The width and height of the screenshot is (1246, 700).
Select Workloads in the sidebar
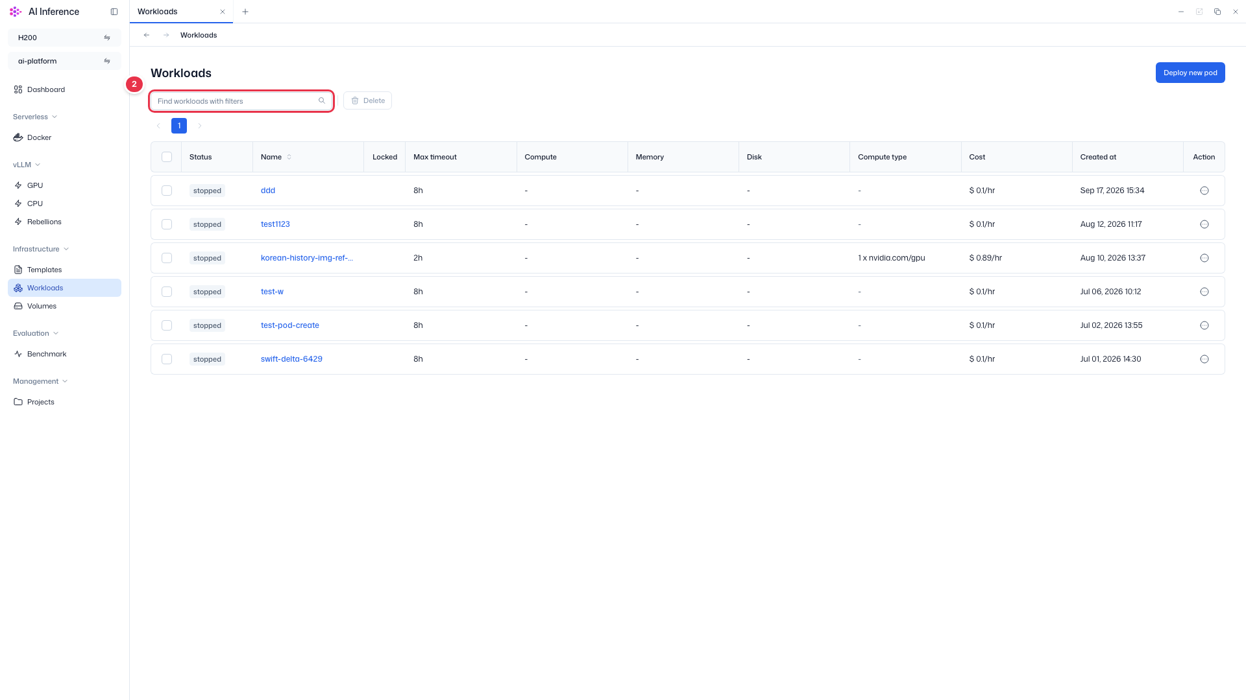point(64,288)
